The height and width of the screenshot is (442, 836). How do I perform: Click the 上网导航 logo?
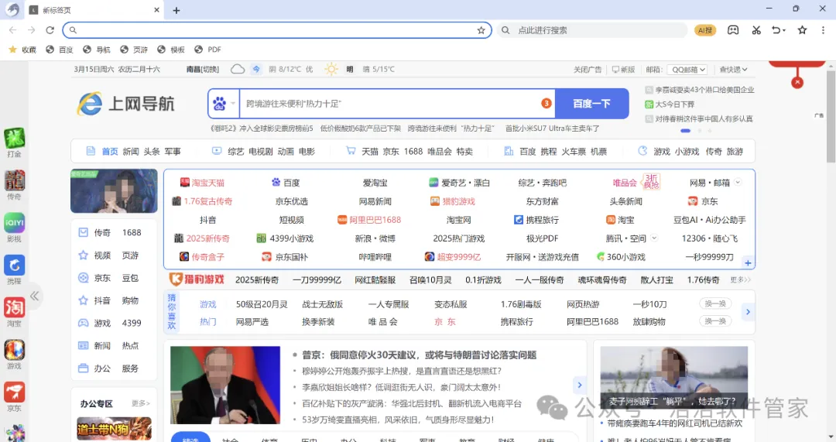pos(126,104)
